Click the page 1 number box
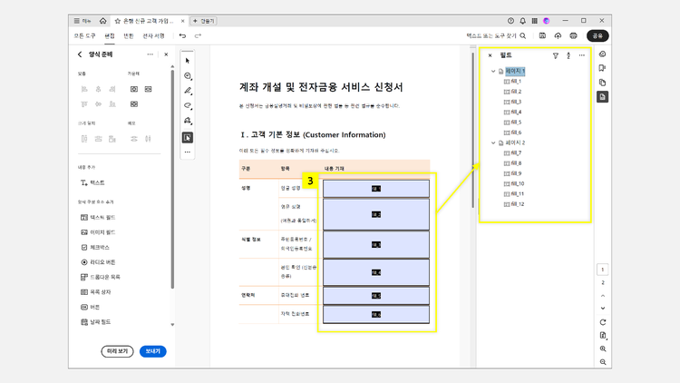 (602, 270)
